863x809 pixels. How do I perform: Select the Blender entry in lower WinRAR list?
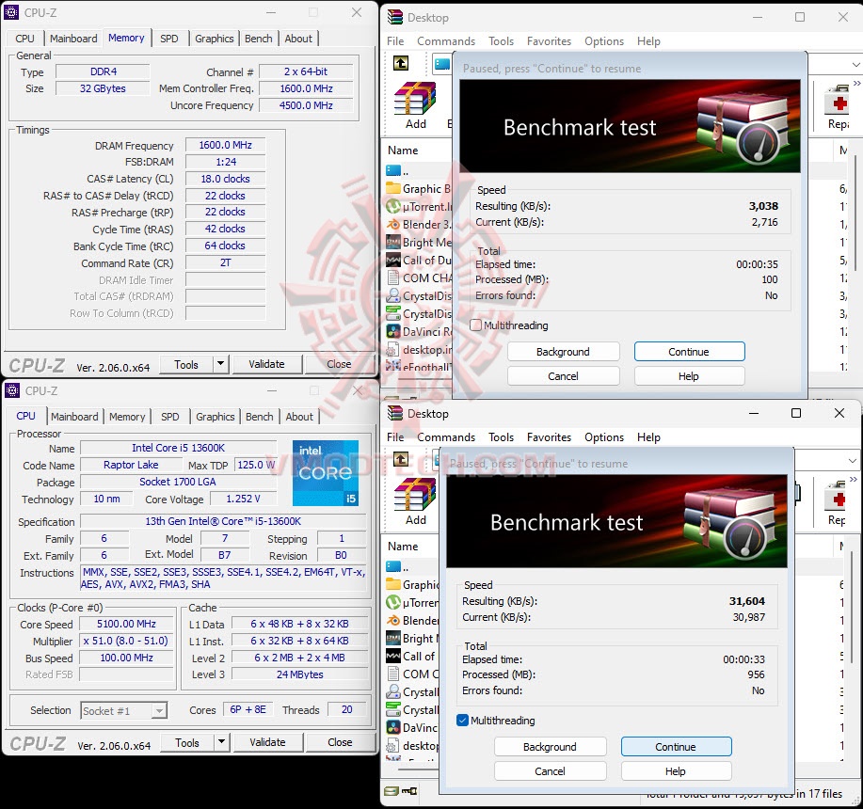click(412, 620)
